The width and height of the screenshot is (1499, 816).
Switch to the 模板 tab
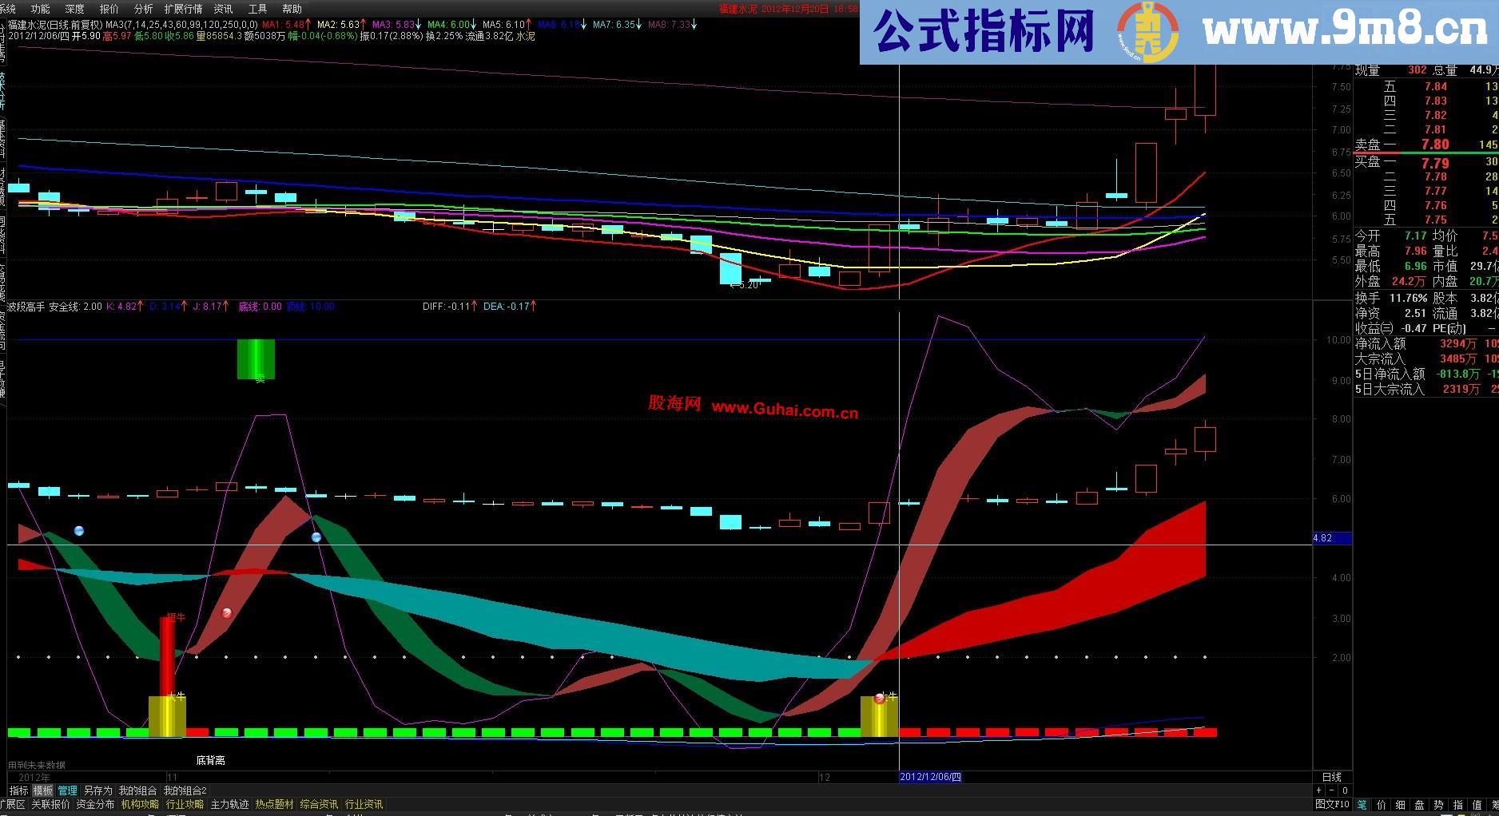(42, 789)
